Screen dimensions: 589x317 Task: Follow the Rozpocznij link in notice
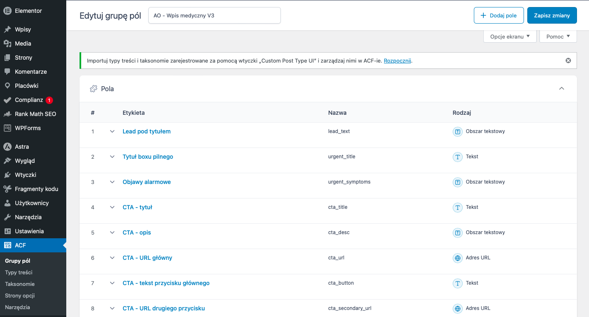coord(397,60)
